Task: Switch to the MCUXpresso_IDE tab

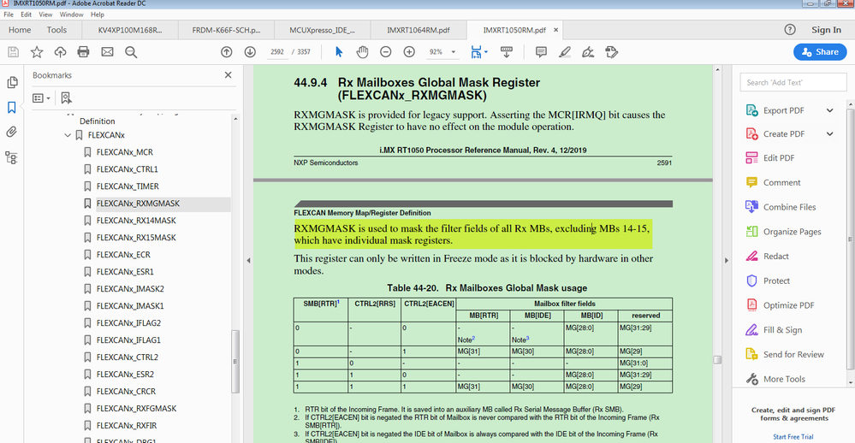Action: coord(323,30)
